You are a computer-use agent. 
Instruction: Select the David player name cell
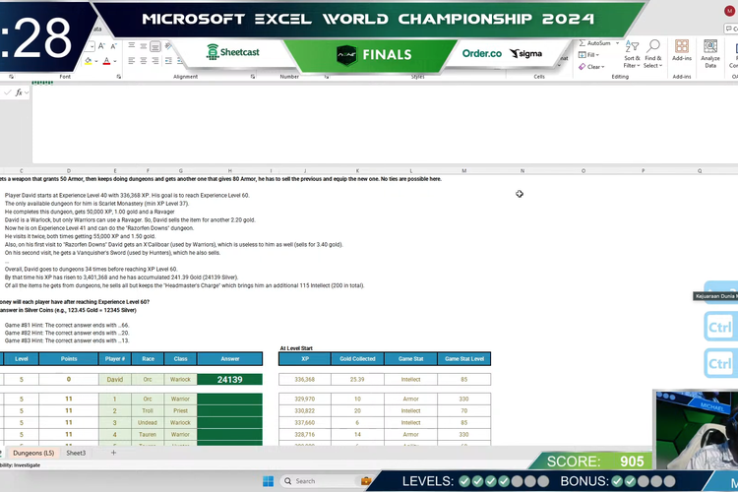click(115, 379)
